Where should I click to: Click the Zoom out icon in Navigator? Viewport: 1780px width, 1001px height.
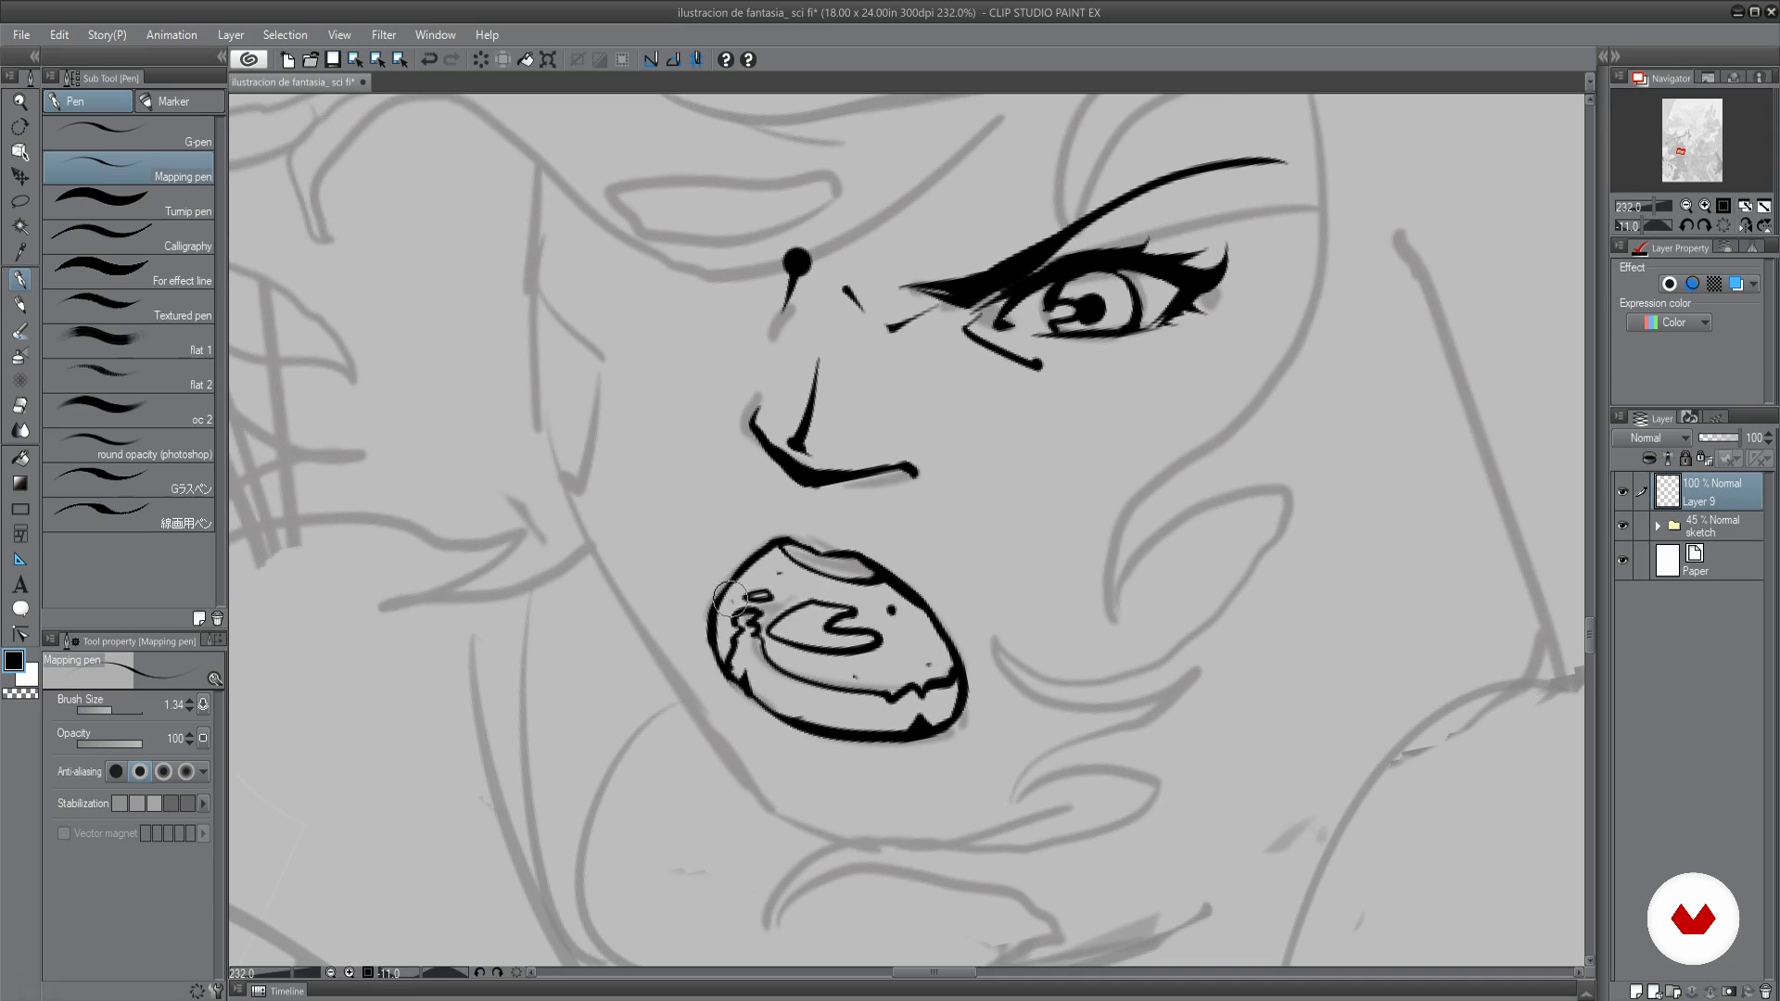coord(1686,206)
